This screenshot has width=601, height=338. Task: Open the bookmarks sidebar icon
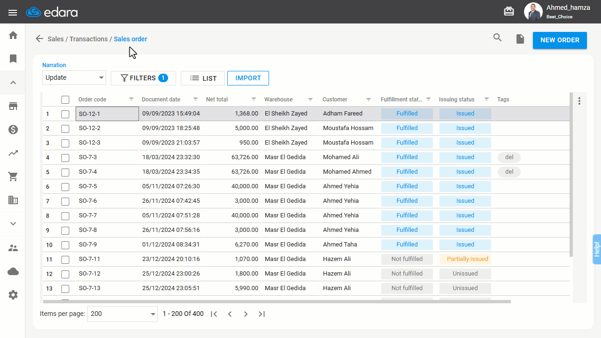click(13, 59)
